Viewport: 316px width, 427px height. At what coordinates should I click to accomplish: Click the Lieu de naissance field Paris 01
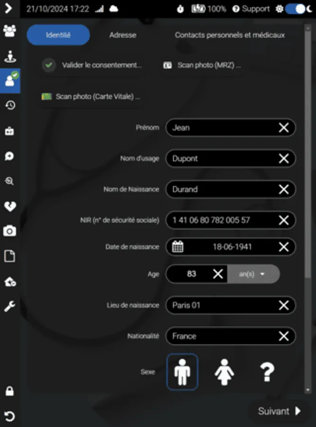click(x=230, y=305)
